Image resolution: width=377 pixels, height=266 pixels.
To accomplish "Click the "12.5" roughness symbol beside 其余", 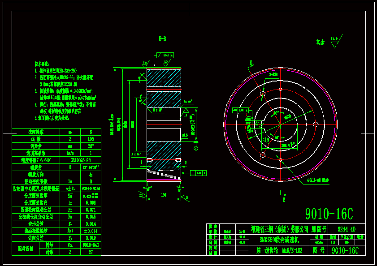I will pyautogui.click(x=336, y=41).
